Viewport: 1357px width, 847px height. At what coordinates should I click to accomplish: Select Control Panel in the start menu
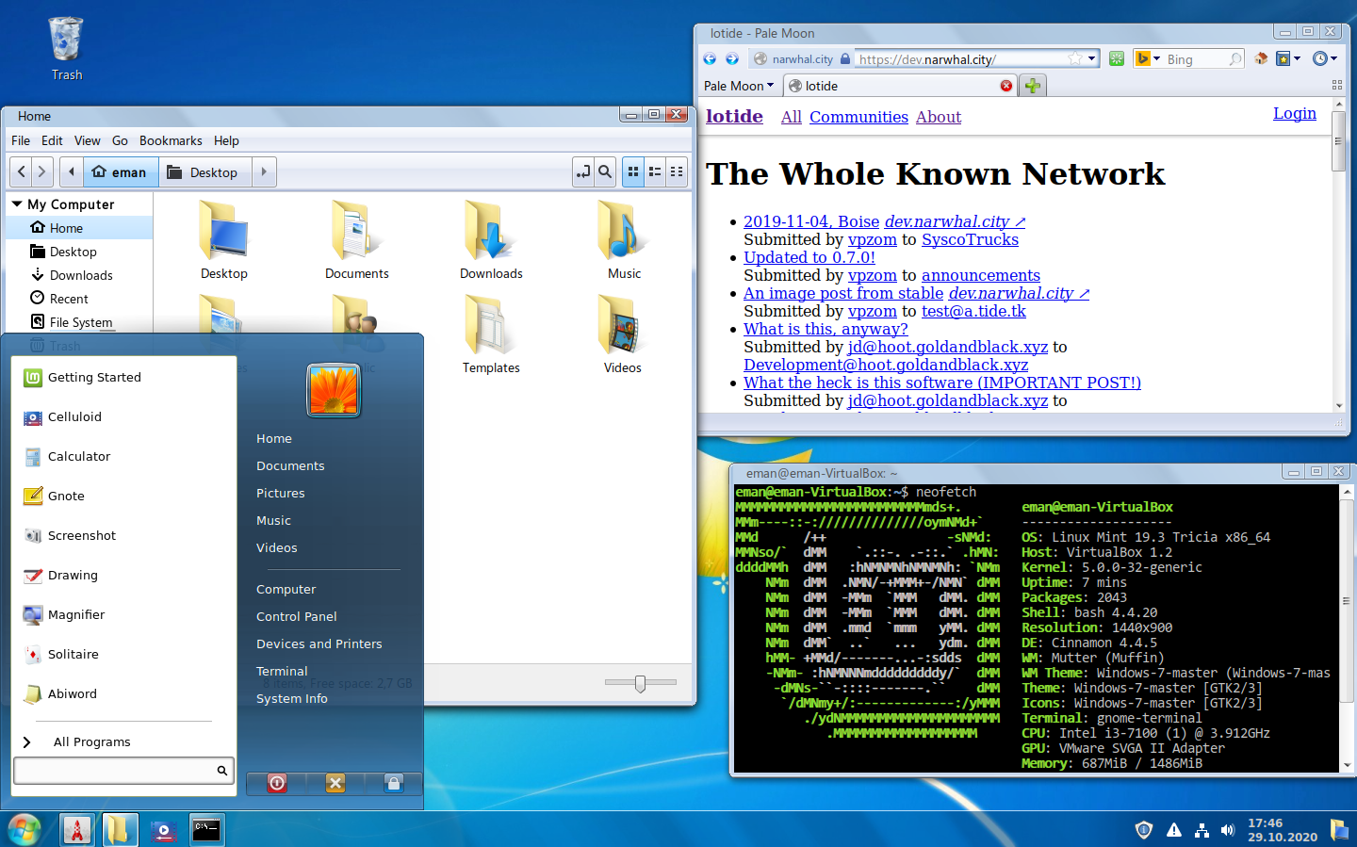296,616
